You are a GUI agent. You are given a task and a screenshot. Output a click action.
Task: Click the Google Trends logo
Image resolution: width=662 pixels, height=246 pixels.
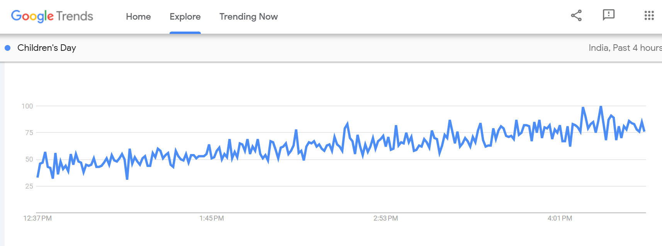point(52,16)
